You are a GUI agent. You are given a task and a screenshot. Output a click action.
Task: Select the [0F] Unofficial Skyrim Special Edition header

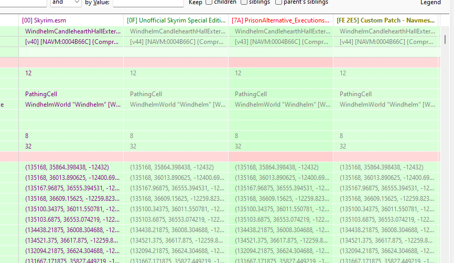tap(176, 20)
